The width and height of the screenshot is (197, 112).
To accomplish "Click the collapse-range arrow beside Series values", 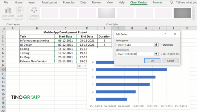I will (x=156, y=54).
